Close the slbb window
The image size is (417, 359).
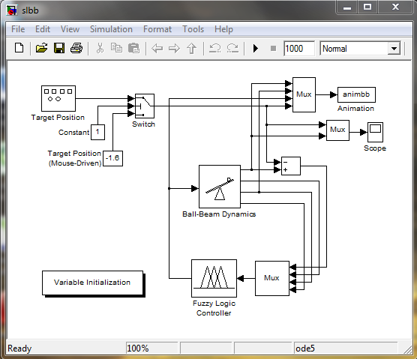tap(395, 7)
